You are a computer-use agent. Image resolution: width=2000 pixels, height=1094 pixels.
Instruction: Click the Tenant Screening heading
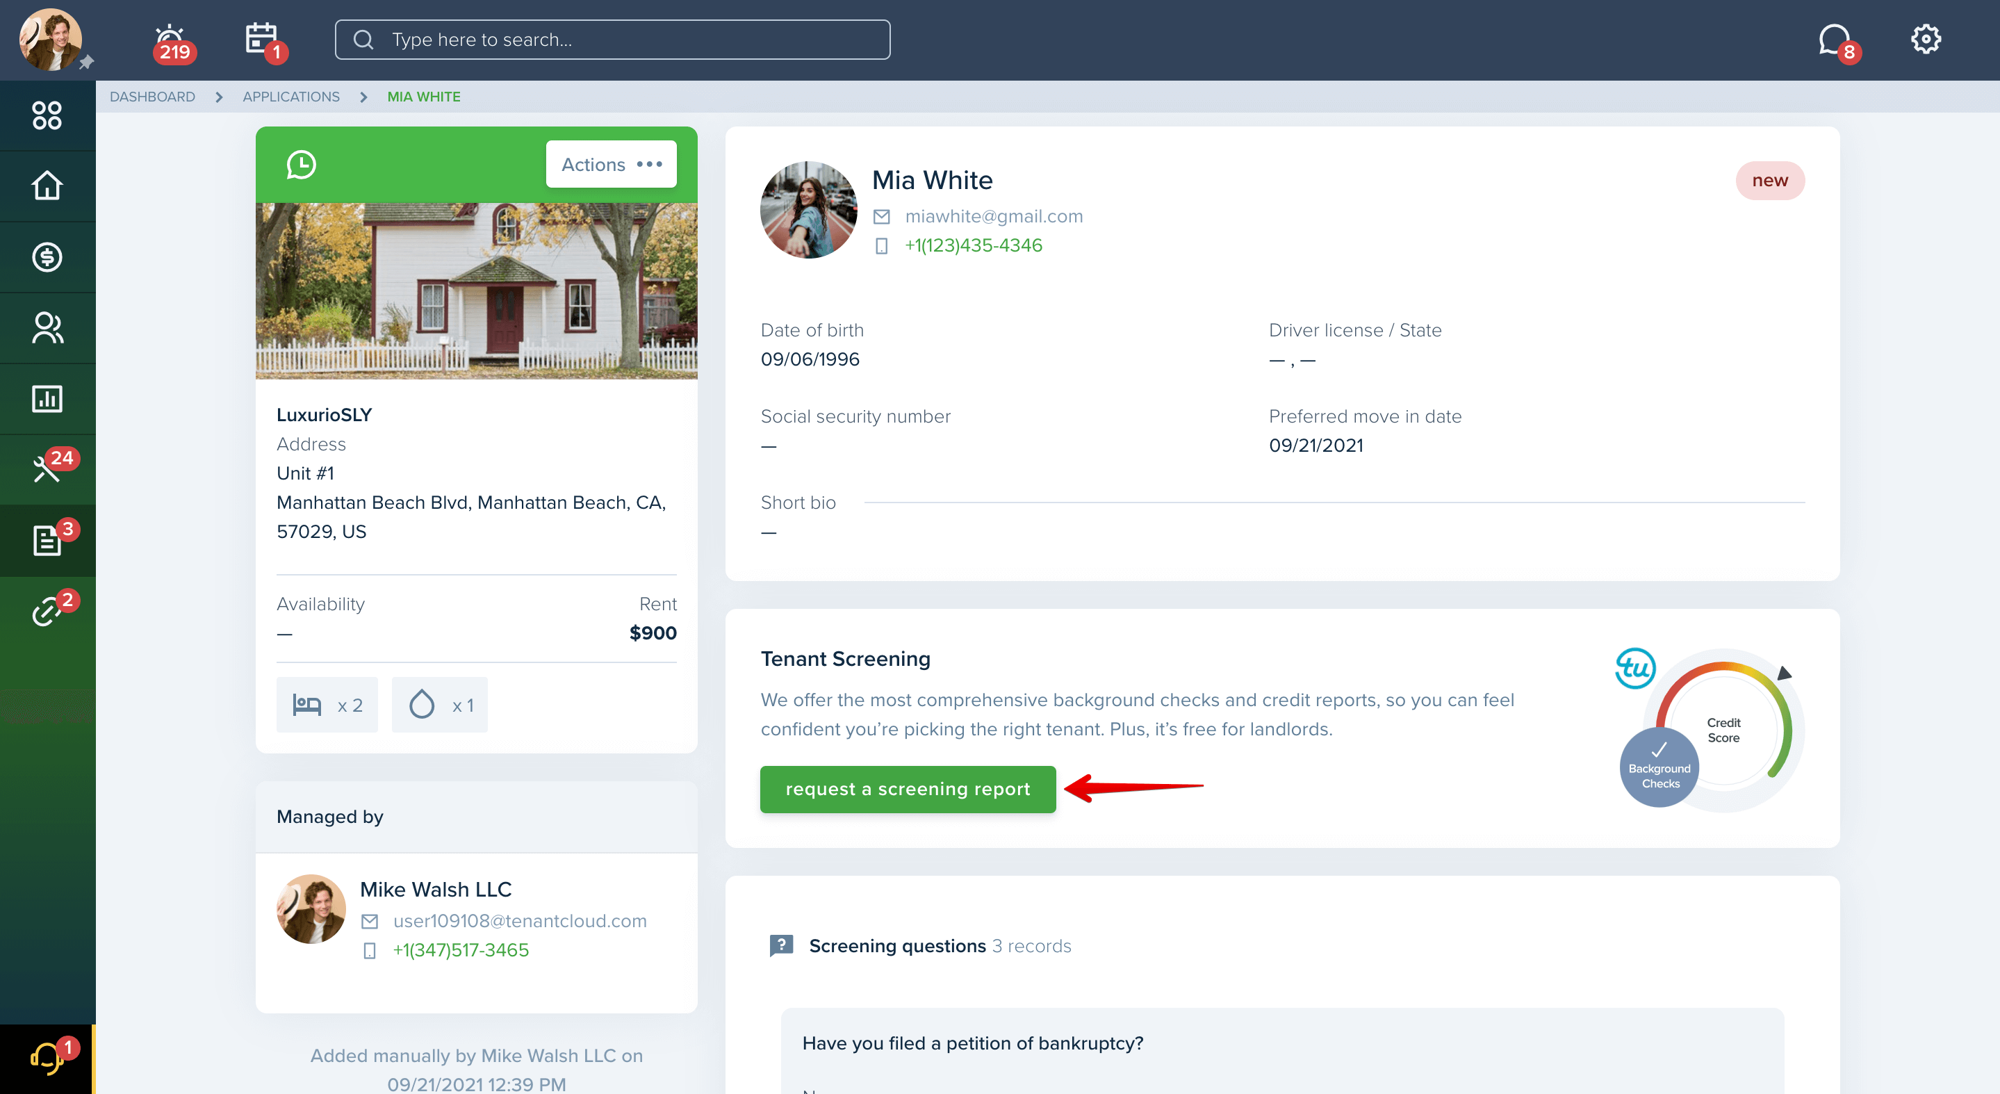(x=846, y=660)
